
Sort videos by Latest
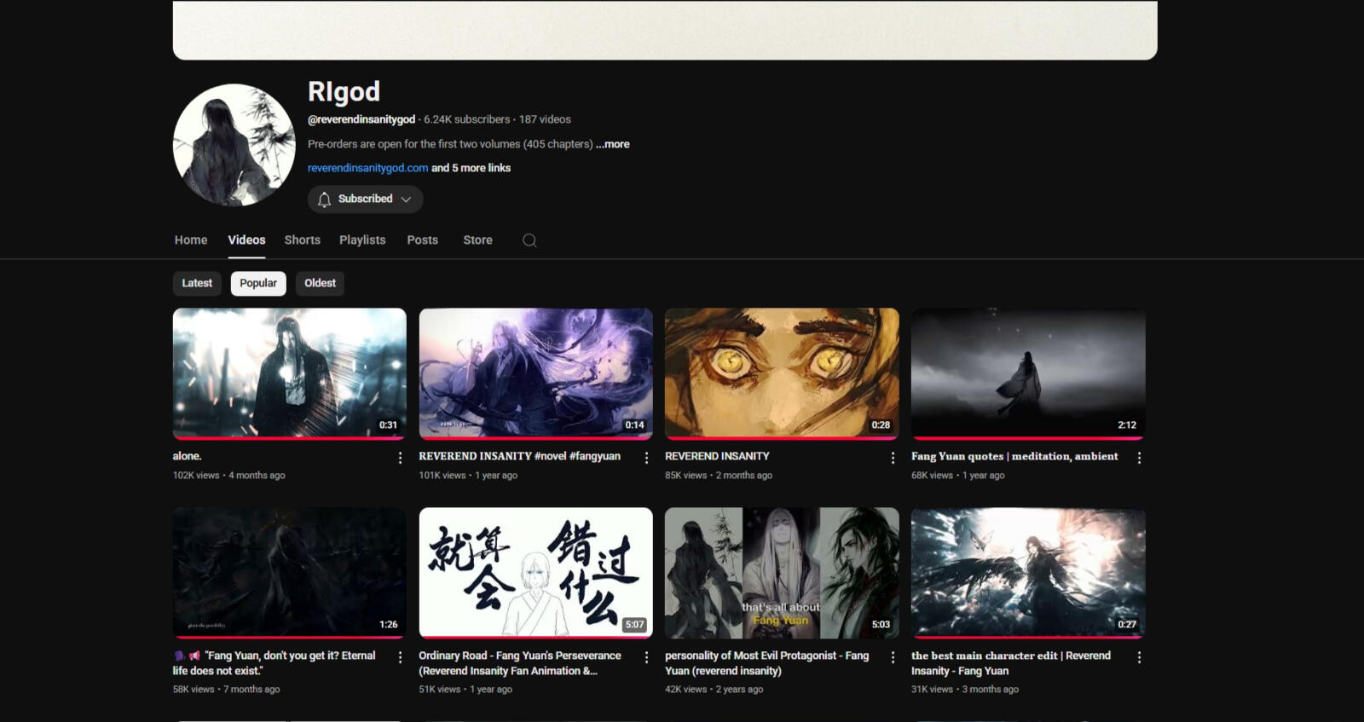click(x=197, y=283)
